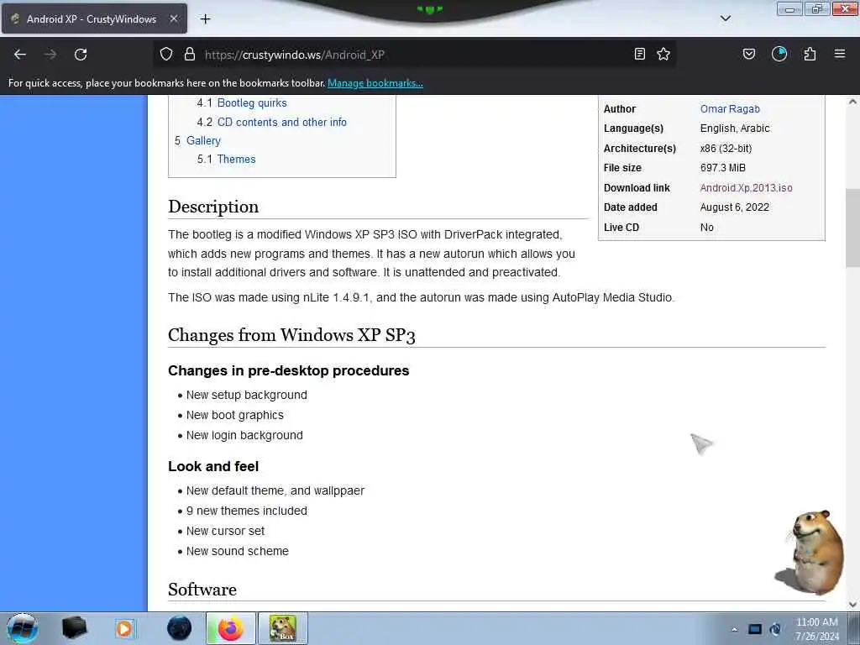Click the blue globe-and-monitor tray icon

(775, 629)
